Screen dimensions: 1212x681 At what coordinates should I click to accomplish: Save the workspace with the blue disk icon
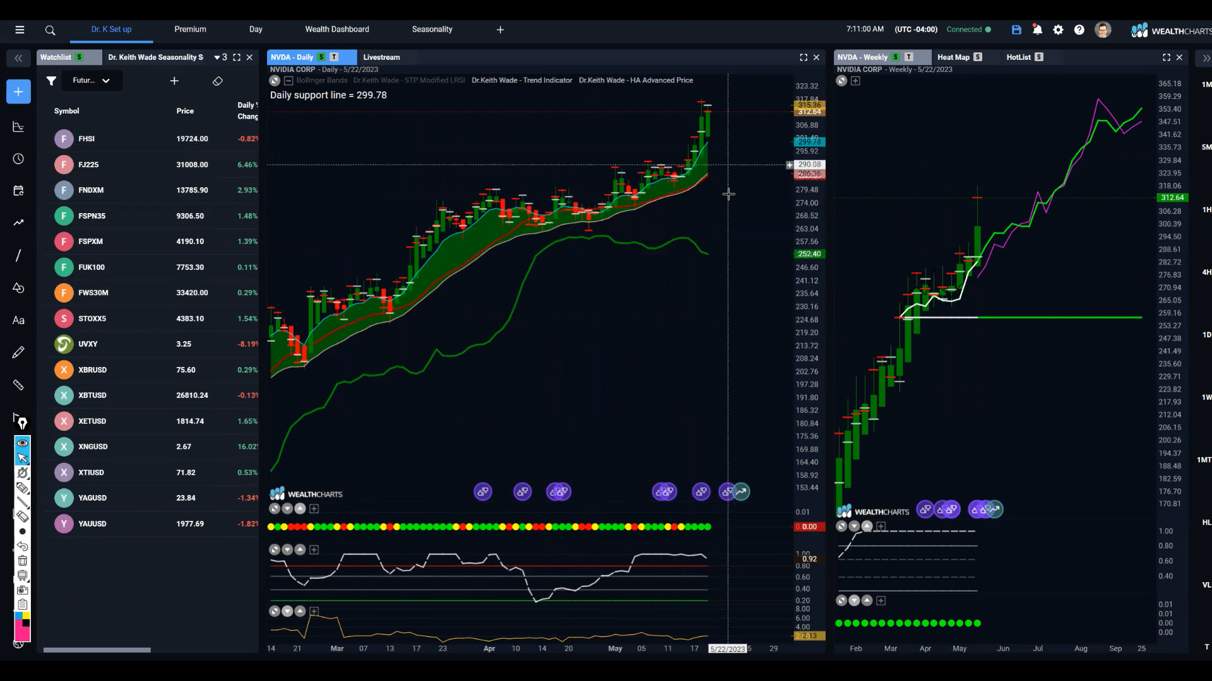pyautogui.click(x=1016, y=30)
